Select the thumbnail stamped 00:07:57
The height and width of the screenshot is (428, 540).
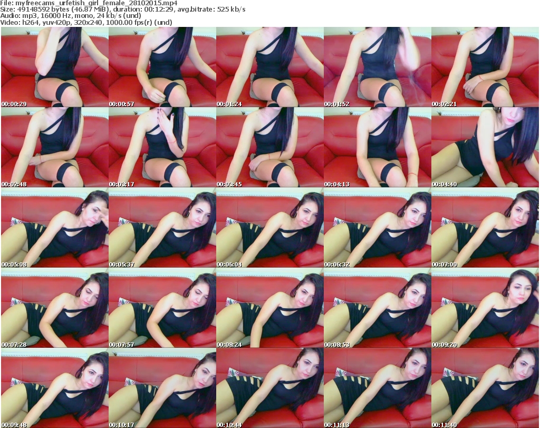pos(162,308)
